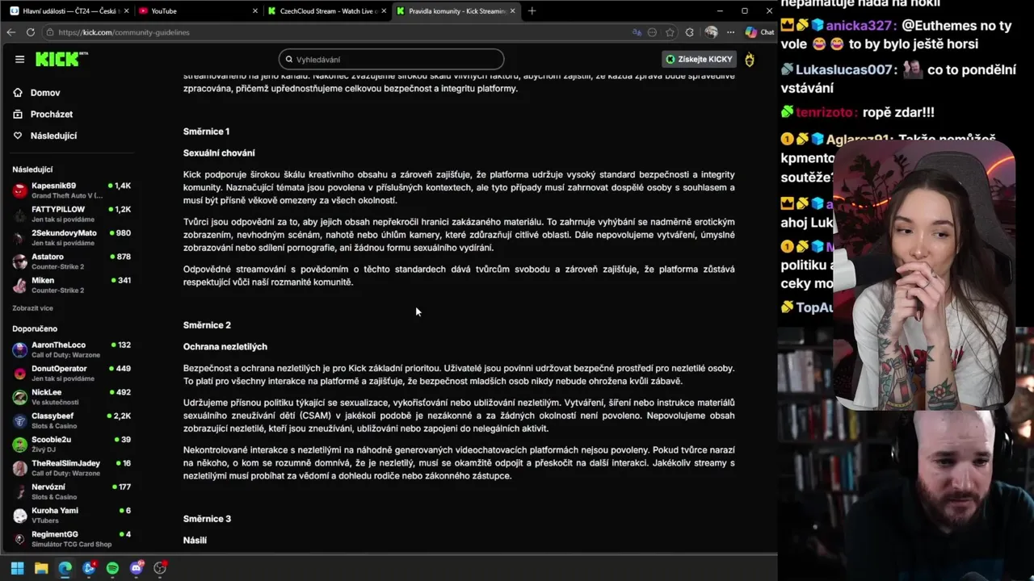
Task: Open 2SekundovyMato channel
Action: coord(71,237)
